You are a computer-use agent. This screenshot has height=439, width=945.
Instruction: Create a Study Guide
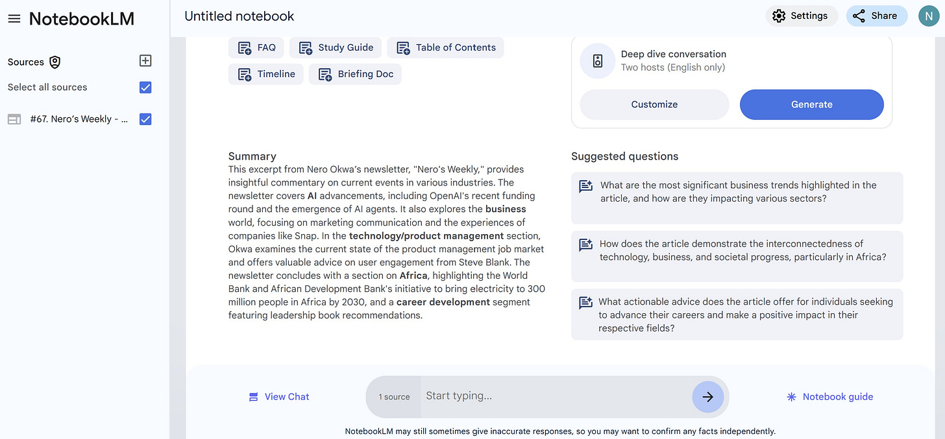[x=336, y=47]
